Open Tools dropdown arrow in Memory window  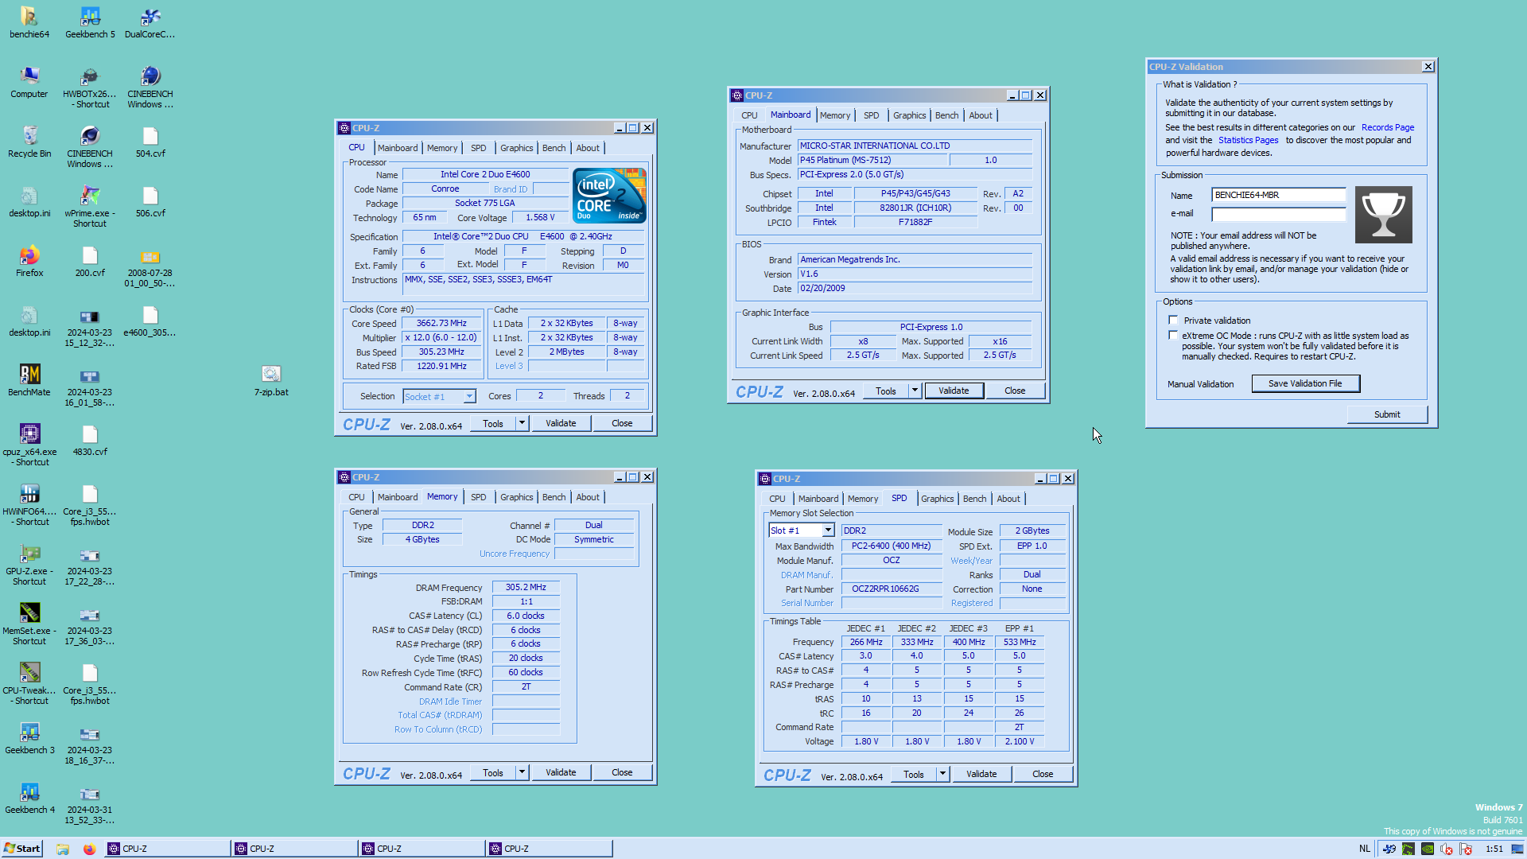[523, 772]
